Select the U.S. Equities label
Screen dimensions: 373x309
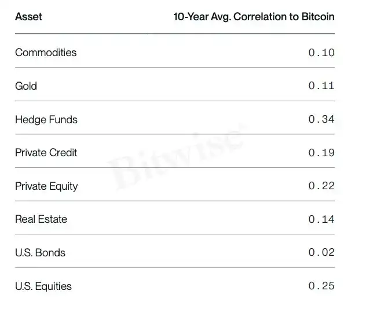[43, 286]
